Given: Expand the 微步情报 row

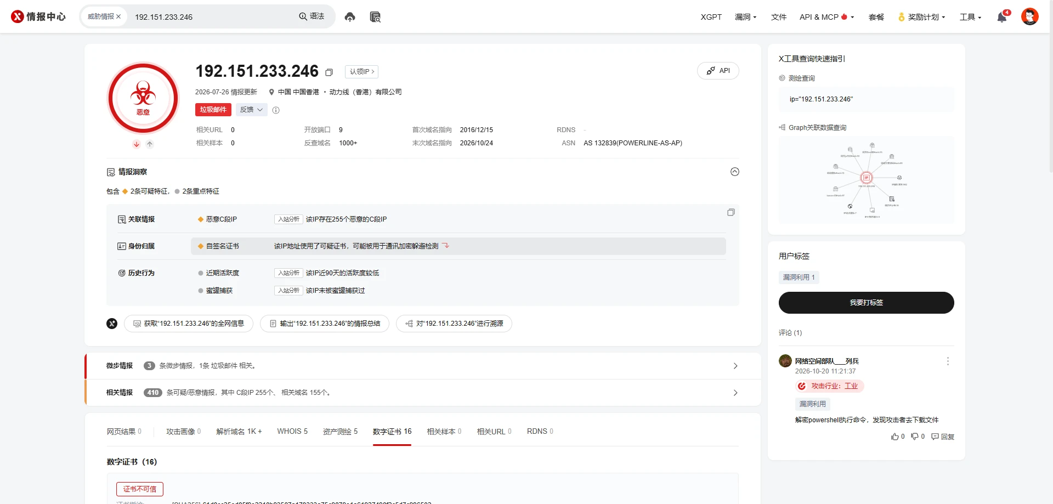Looking at the screenshot, I should [x=423, y=366].
